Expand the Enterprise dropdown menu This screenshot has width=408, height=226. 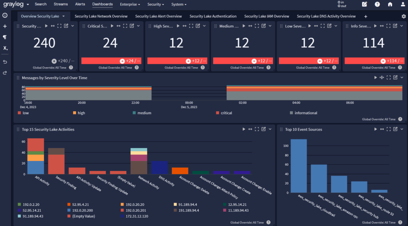coord(130,4)
